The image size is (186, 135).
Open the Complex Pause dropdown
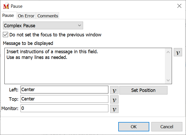pos(43,25)
